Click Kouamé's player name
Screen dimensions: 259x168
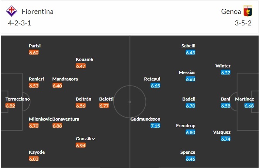(85, 59)
